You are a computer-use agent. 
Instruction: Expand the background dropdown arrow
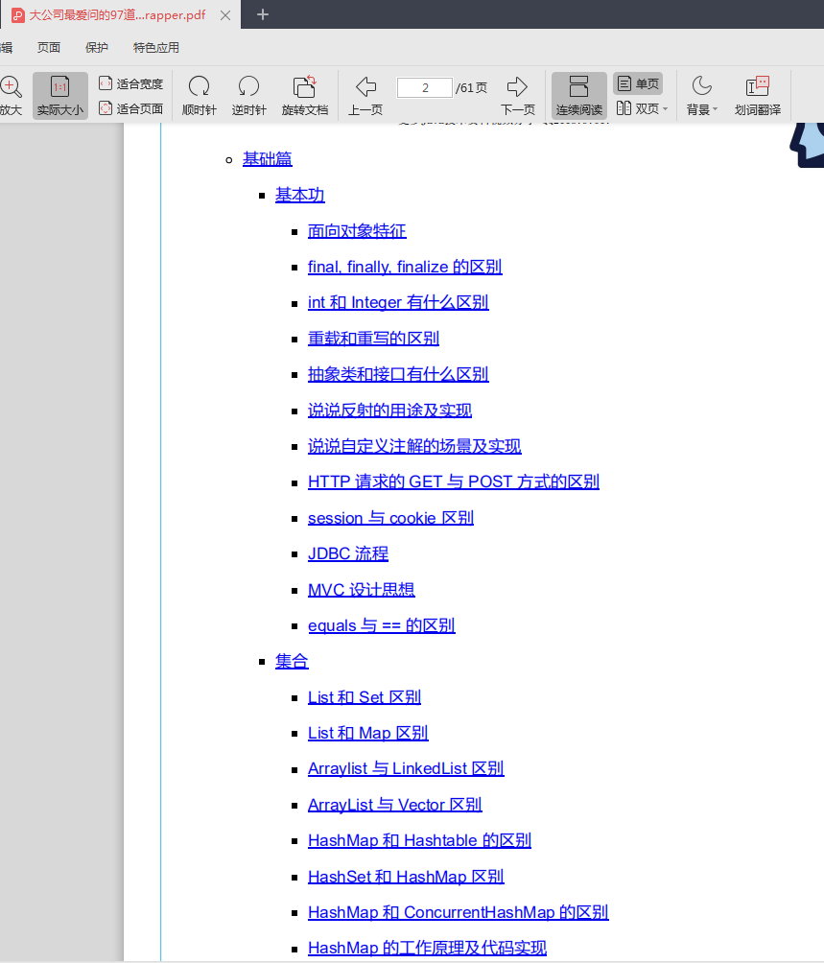click(x=715, y=110)
